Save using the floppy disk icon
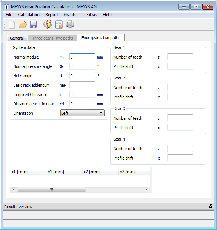Viewport: 217px width, 230px height. pyautogui.click(x=34, y=24)
